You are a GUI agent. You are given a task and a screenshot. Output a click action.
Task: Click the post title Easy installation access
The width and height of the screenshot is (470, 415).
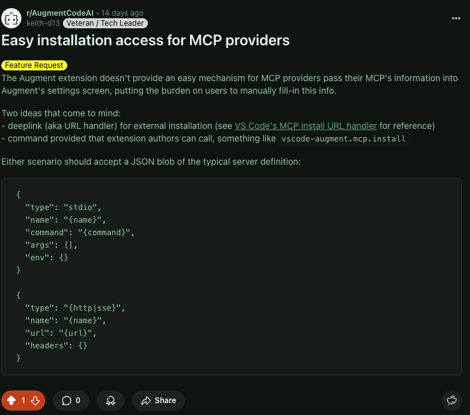click(145, 40)
